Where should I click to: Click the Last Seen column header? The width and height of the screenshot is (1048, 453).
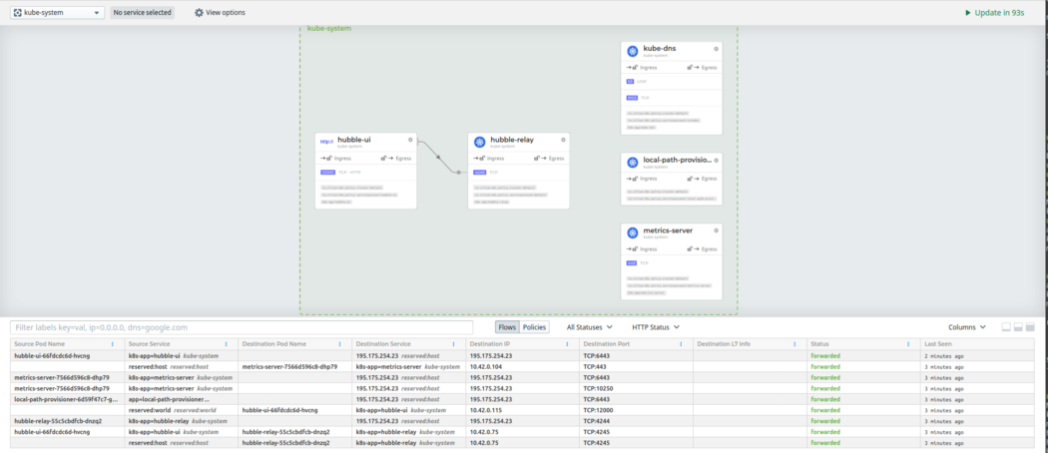pos(978,344)
